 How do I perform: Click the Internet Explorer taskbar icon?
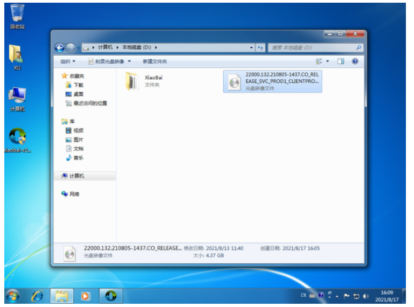(x=37, y=296)
